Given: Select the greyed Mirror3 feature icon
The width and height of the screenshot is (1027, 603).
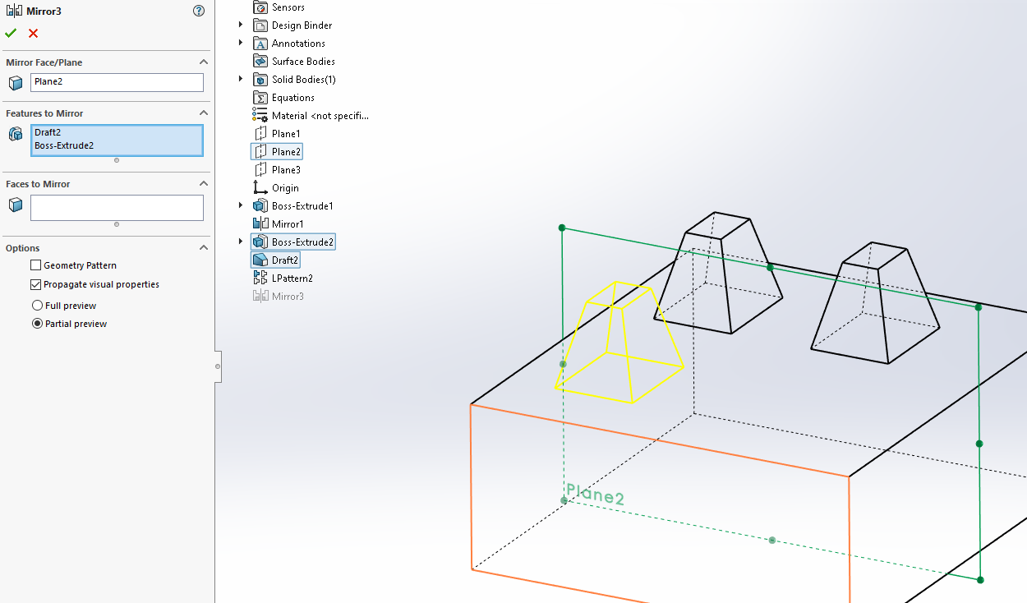Looking at the screenshot, I should (260, 296).
